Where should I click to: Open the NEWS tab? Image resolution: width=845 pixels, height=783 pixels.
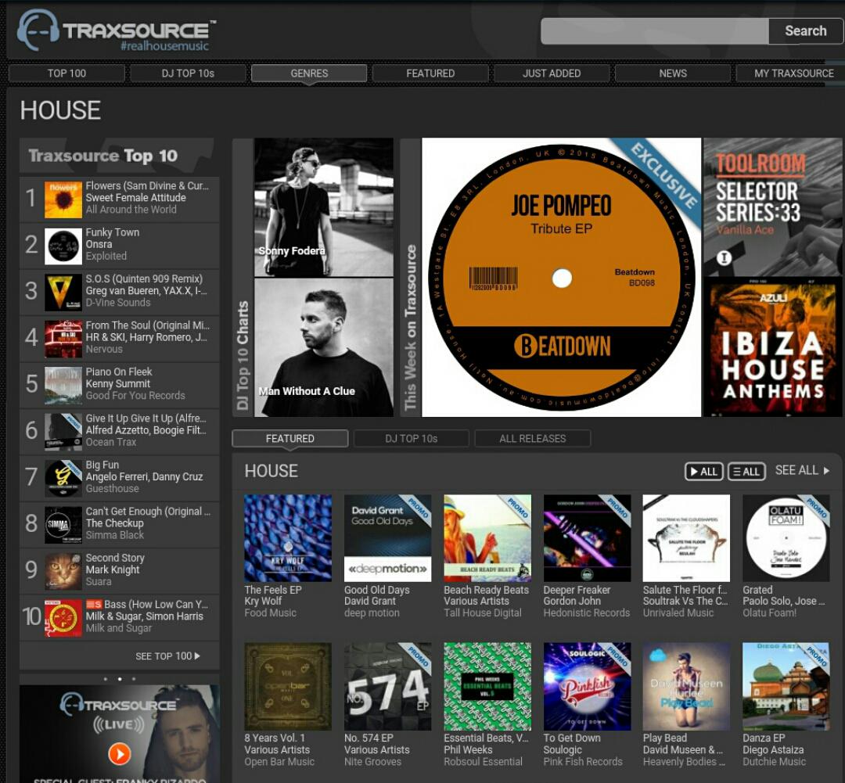(673, 74)
